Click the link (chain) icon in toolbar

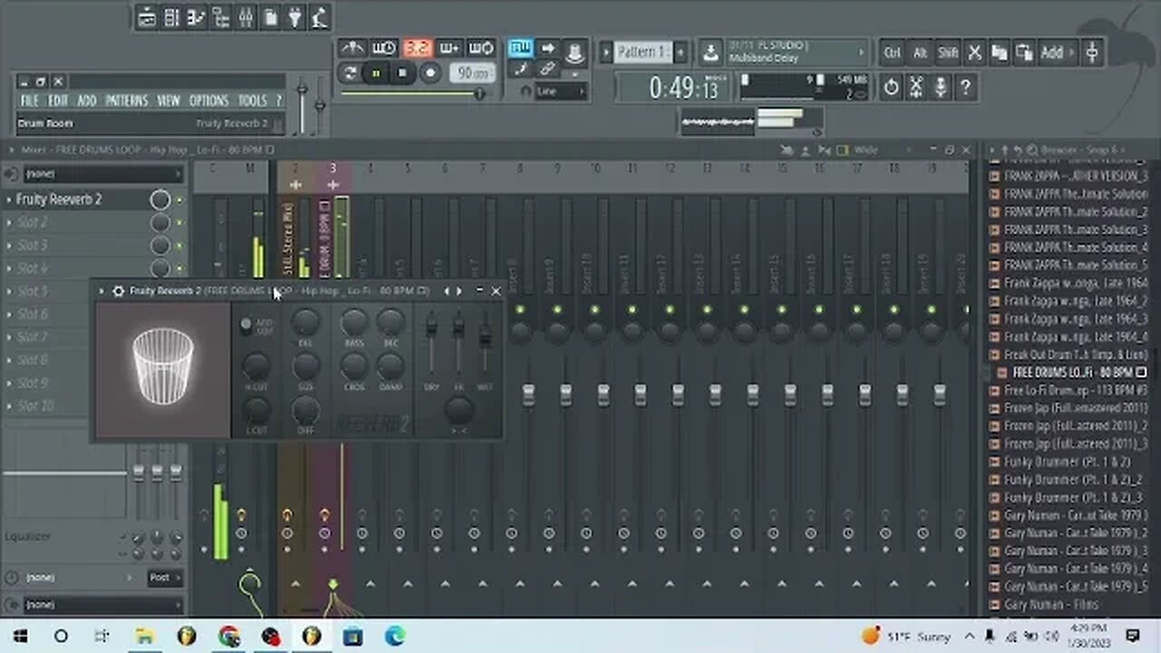(x=548, y=70)
